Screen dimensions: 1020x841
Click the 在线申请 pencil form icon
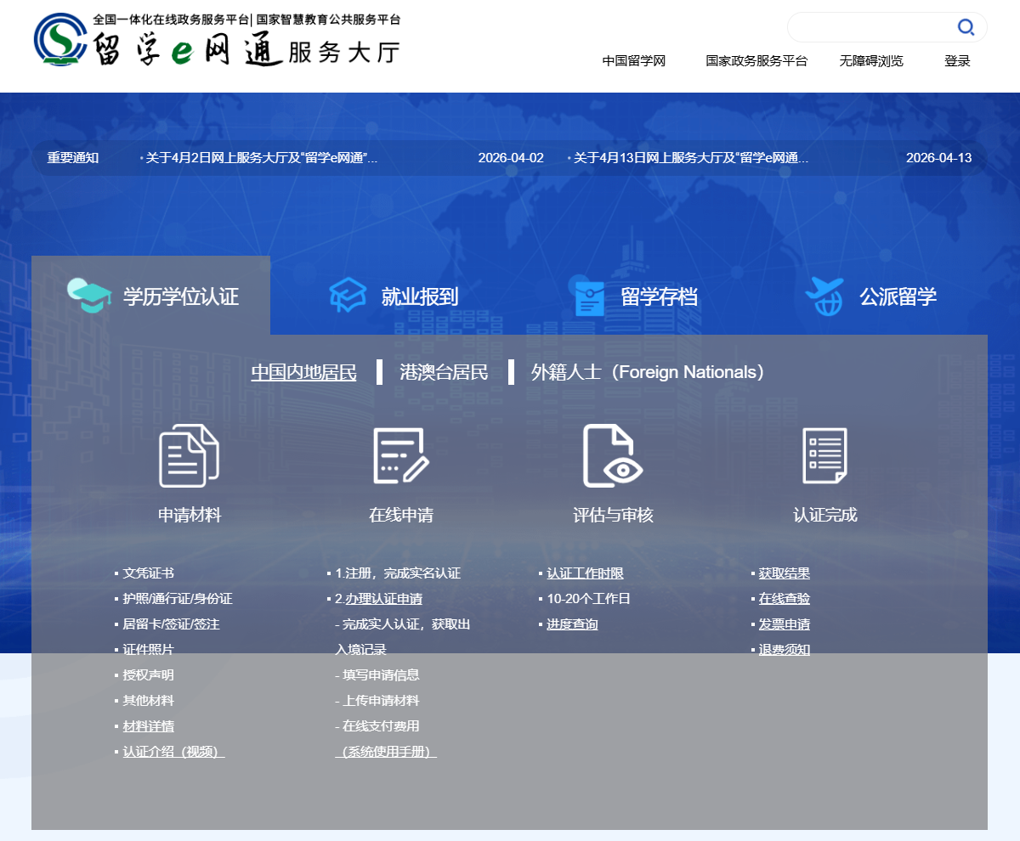click(399, 456)
